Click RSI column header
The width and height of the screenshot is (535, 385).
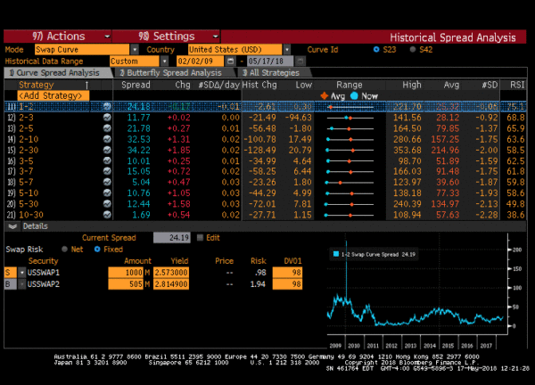point(517,85)
